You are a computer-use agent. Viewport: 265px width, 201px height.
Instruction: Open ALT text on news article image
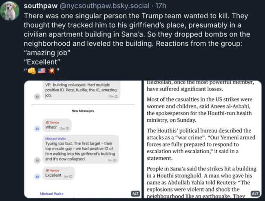255,194
